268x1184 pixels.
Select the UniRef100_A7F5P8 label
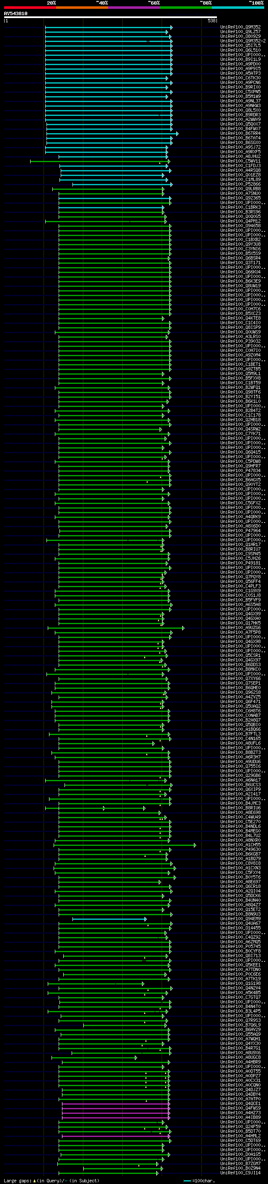[x=240, y=633]
